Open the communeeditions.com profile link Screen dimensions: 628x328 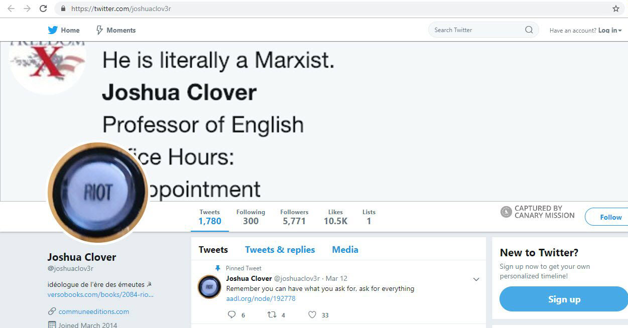(x=93, y=311)
